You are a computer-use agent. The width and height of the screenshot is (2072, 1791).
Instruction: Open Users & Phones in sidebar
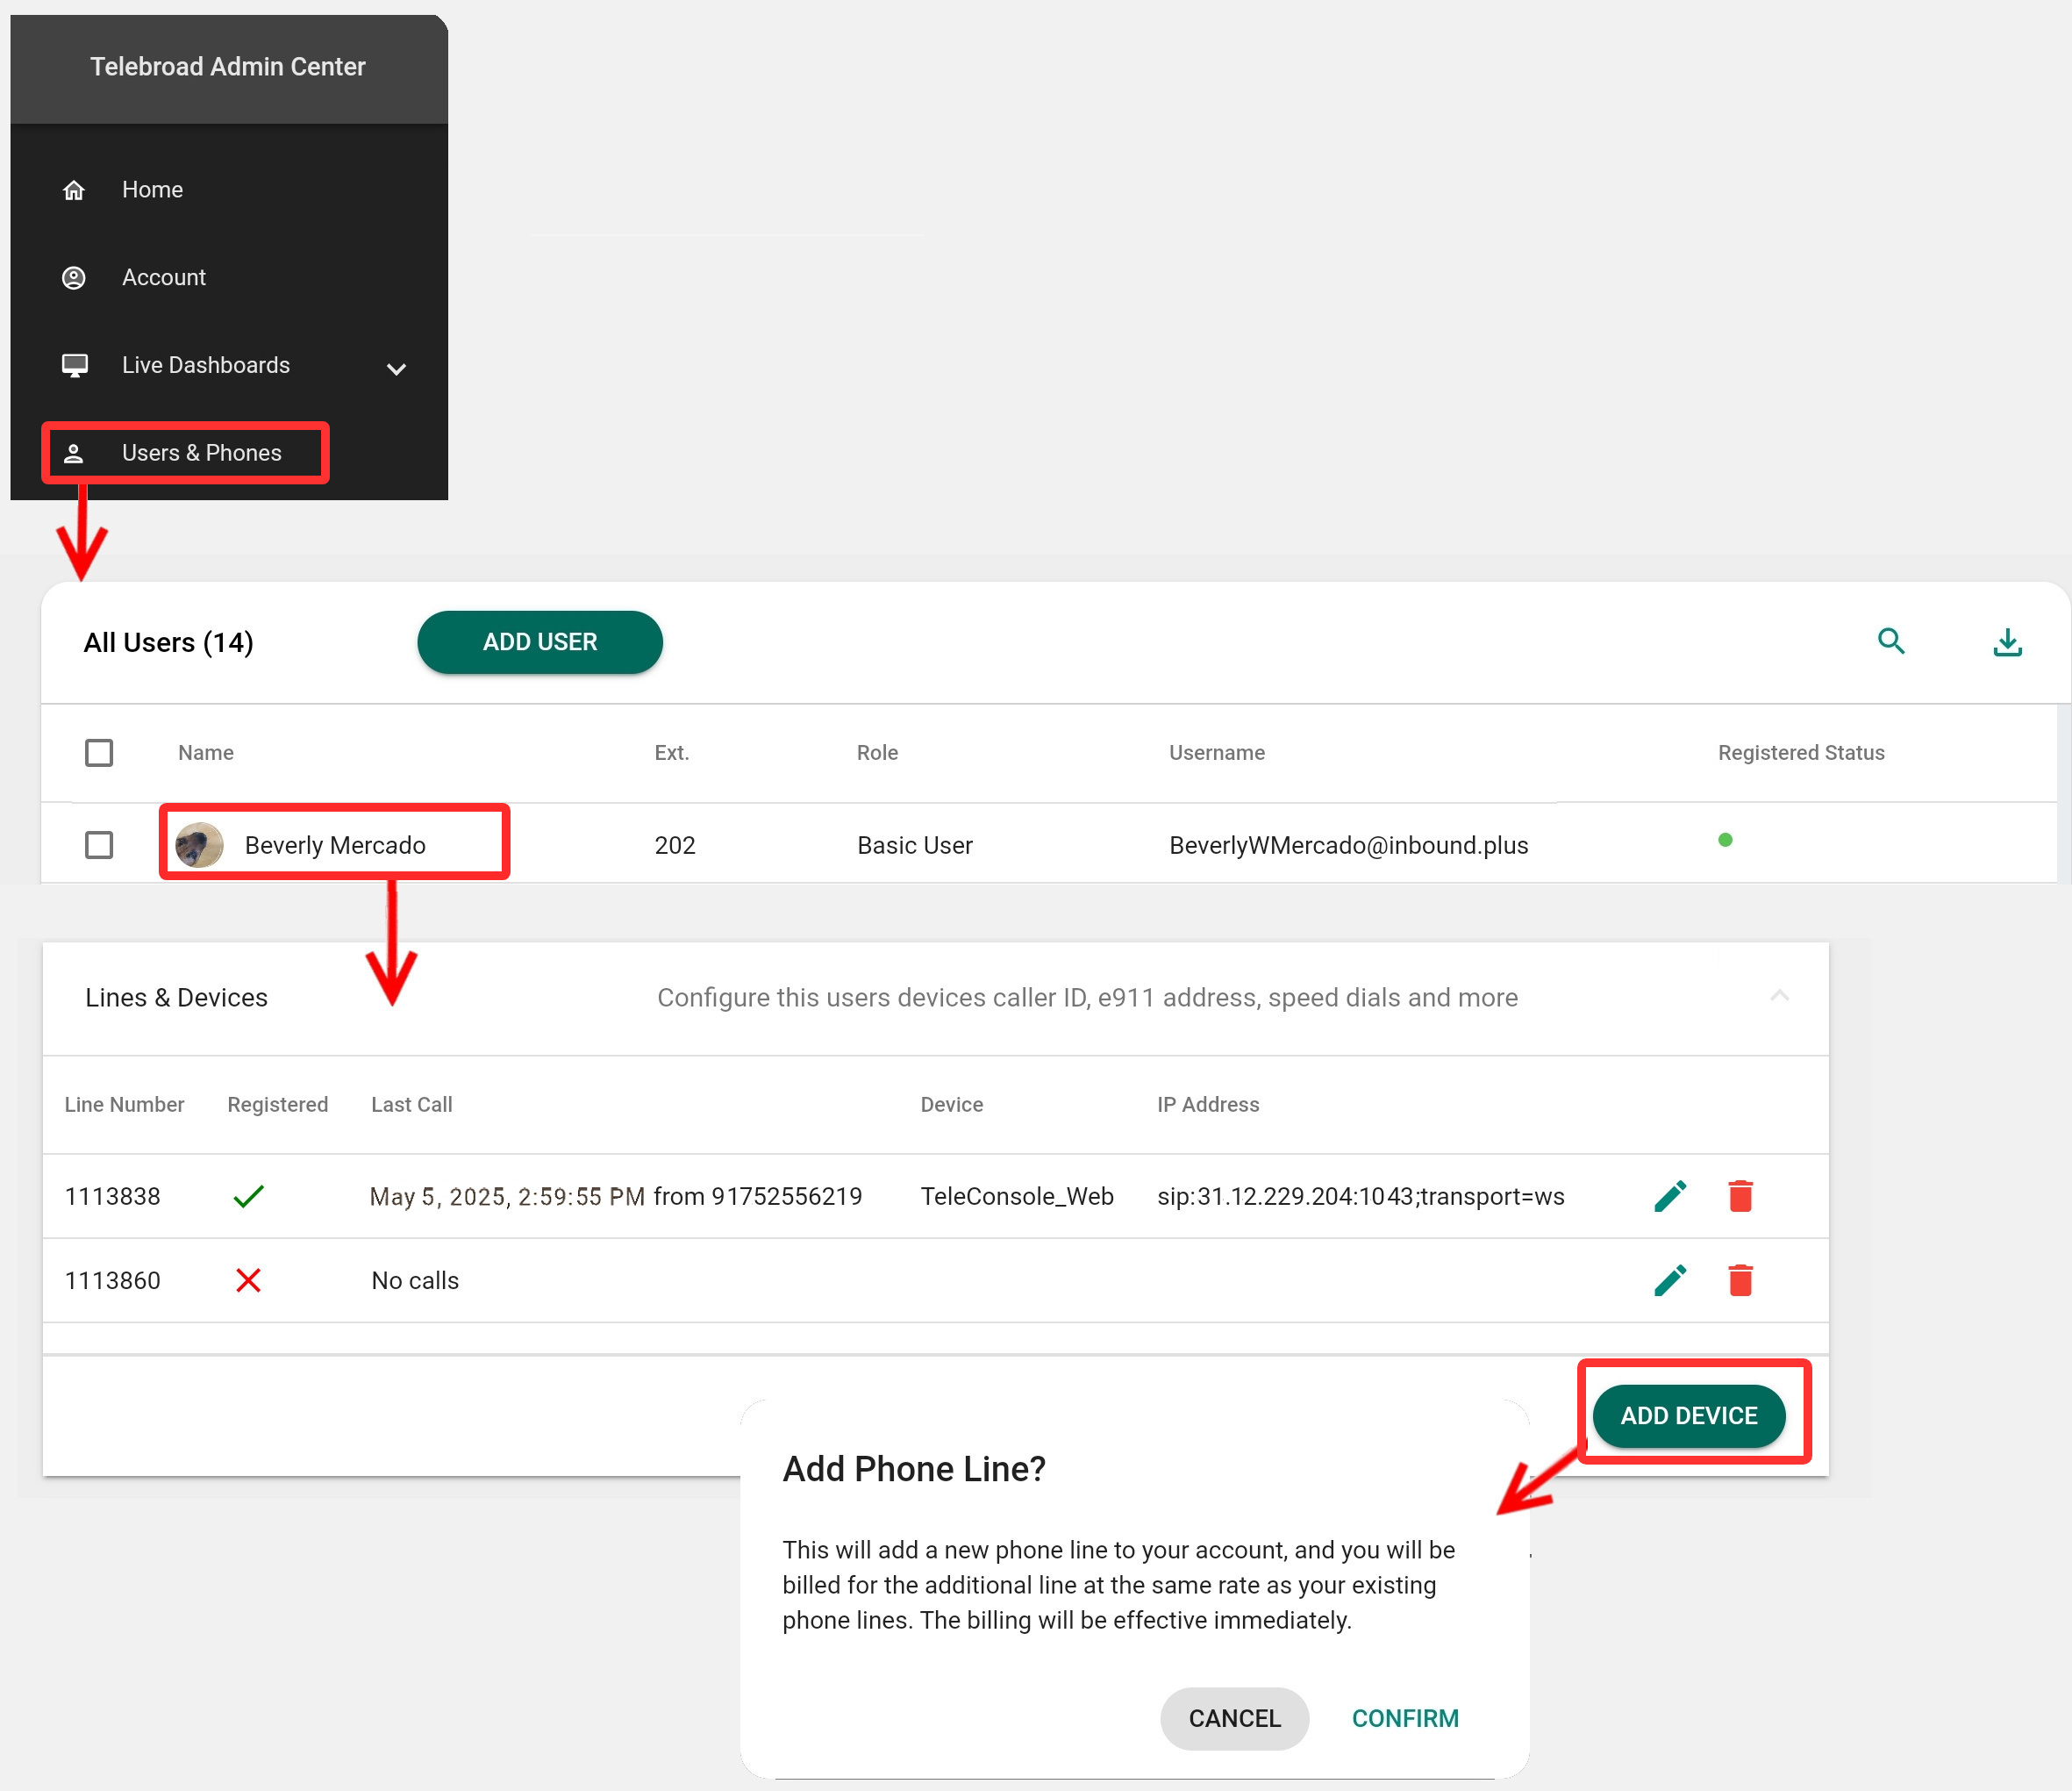[x=201, y=452]
